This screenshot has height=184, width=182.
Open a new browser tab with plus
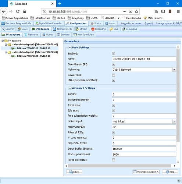click(60, 4)
